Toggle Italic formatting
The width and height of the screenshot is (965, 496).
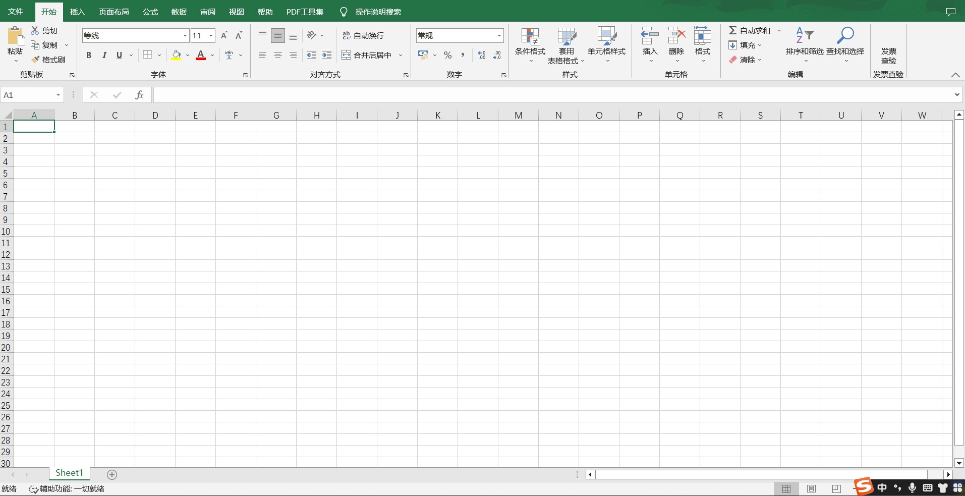click(104, 55)
